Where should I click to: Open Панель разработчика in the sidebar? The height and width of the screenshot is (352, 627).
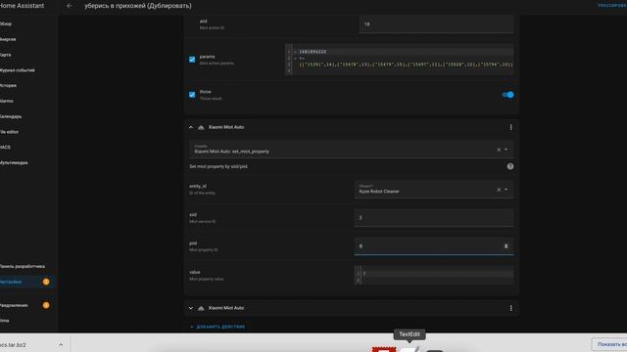[23, 266]
